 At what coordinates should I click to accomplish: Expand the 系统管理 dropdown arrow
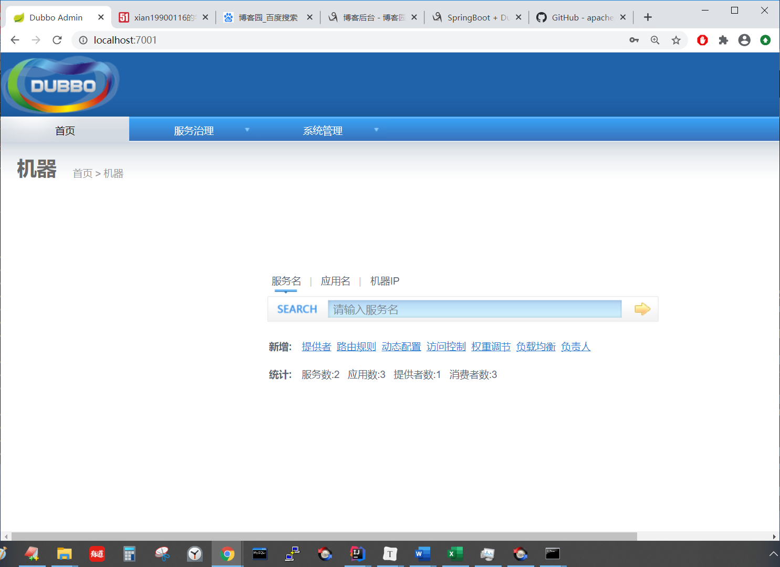(x=376, y=130)
